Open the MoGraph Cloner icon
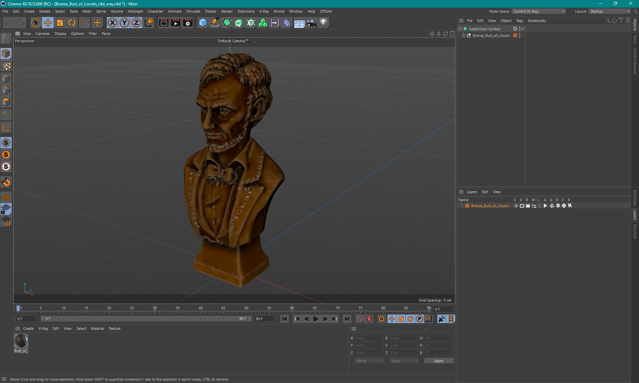This screenshot has height=383, width=639. (x=251, y=23)
